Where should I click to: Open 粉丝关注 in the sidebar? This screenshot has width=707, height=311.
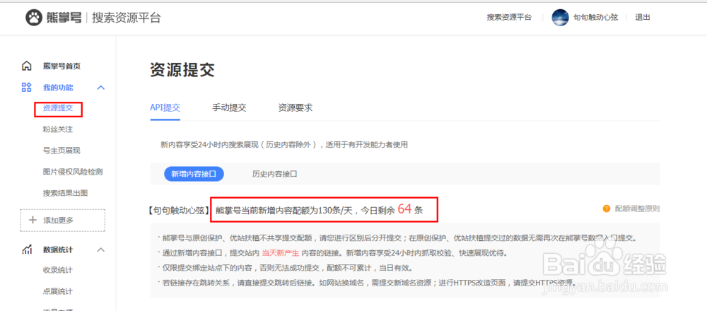click(58, 129)
